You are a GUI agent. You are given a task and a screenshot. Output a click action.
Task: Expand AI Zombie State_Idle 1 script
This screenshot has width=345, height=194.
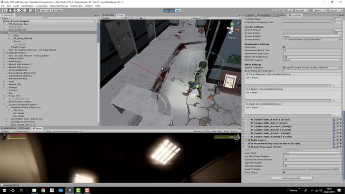click(x=243, y=123)
